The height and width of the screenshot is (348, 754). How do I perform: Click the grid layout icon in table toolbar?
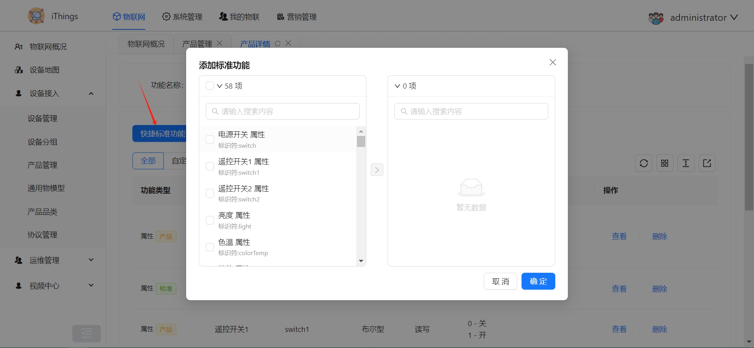664,163
